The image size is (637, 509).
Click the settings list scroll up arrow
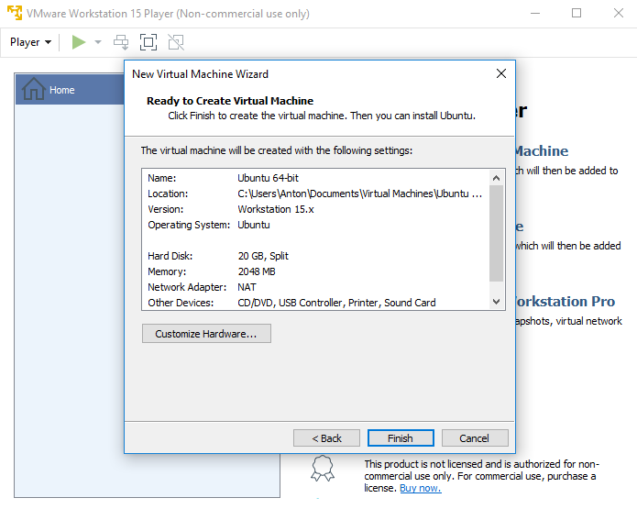click(x=496, y=178)
